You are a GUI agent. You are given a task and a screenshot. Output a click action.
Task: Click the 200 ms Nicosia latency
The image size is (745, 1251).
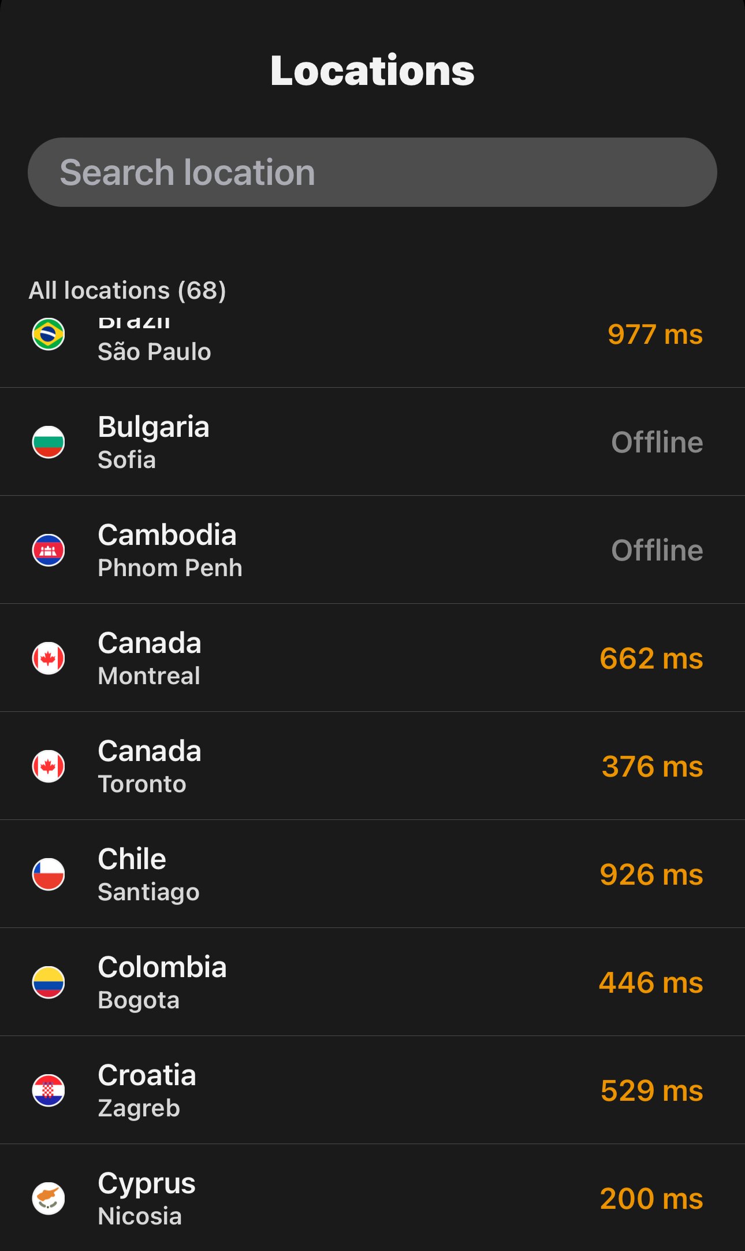(651, 1199)
